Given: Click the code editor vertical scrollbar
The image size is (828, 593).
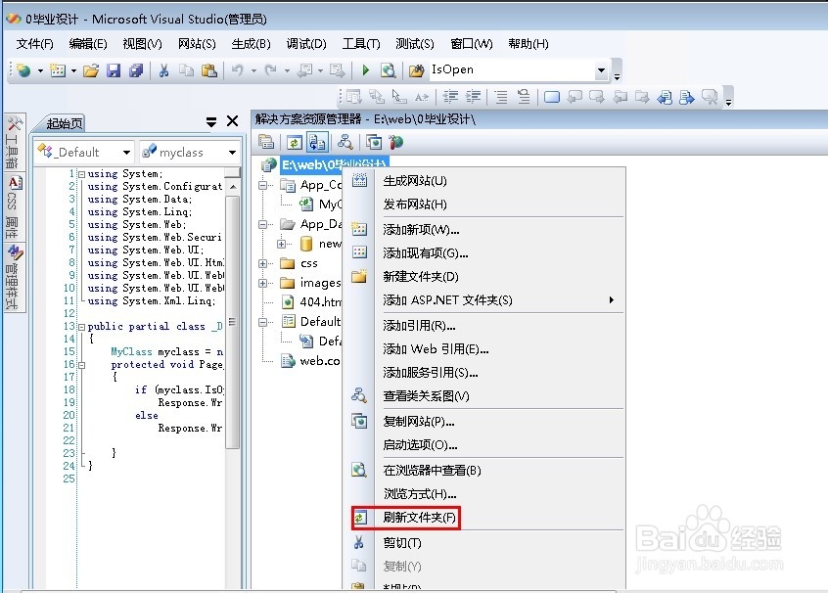Looking at the screenshot, I should coord(232,322).
